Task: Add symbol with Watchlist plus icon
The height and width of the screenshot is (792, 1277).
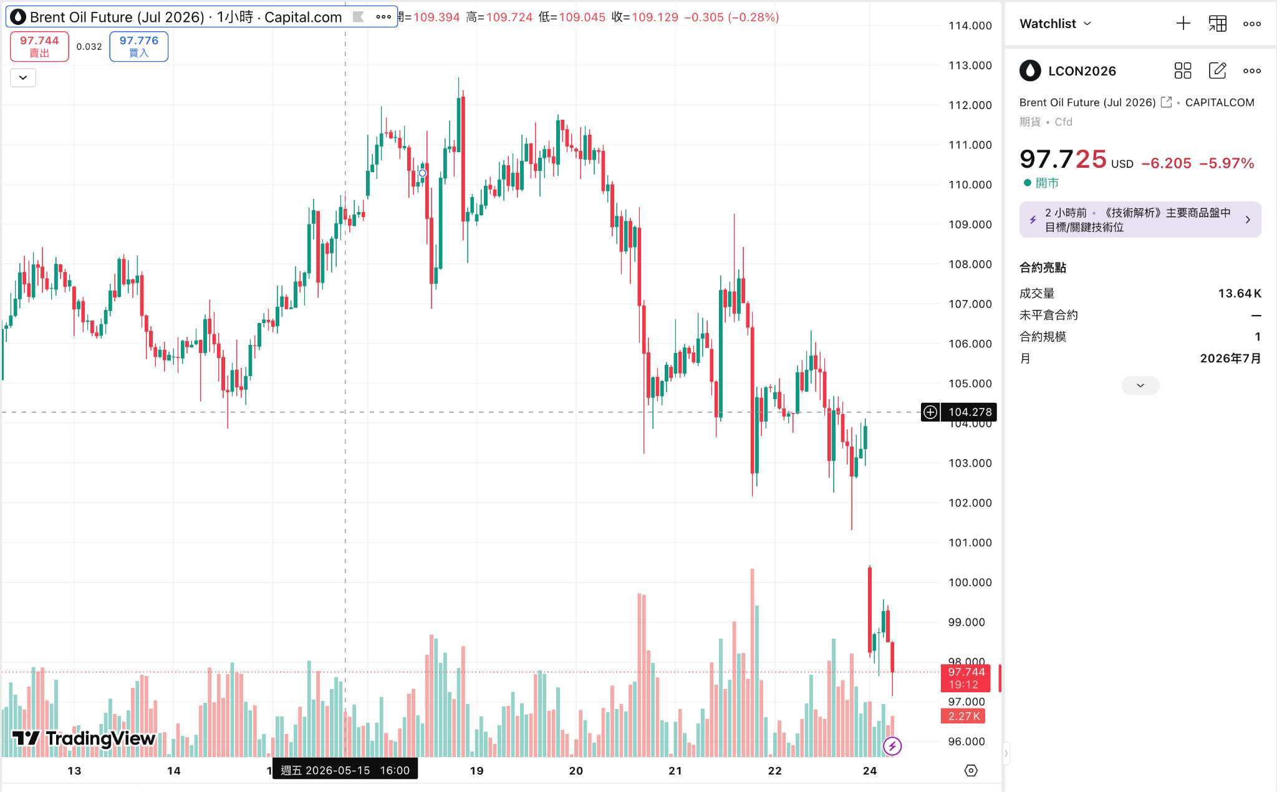Action: point(1183,24)
